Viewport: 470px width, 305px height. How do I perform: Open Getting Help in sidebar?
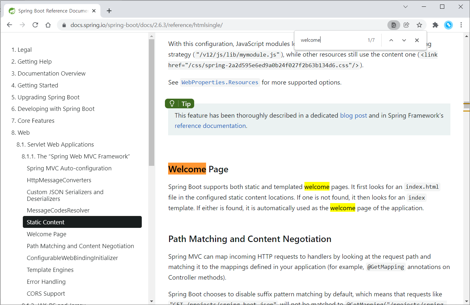32,62
